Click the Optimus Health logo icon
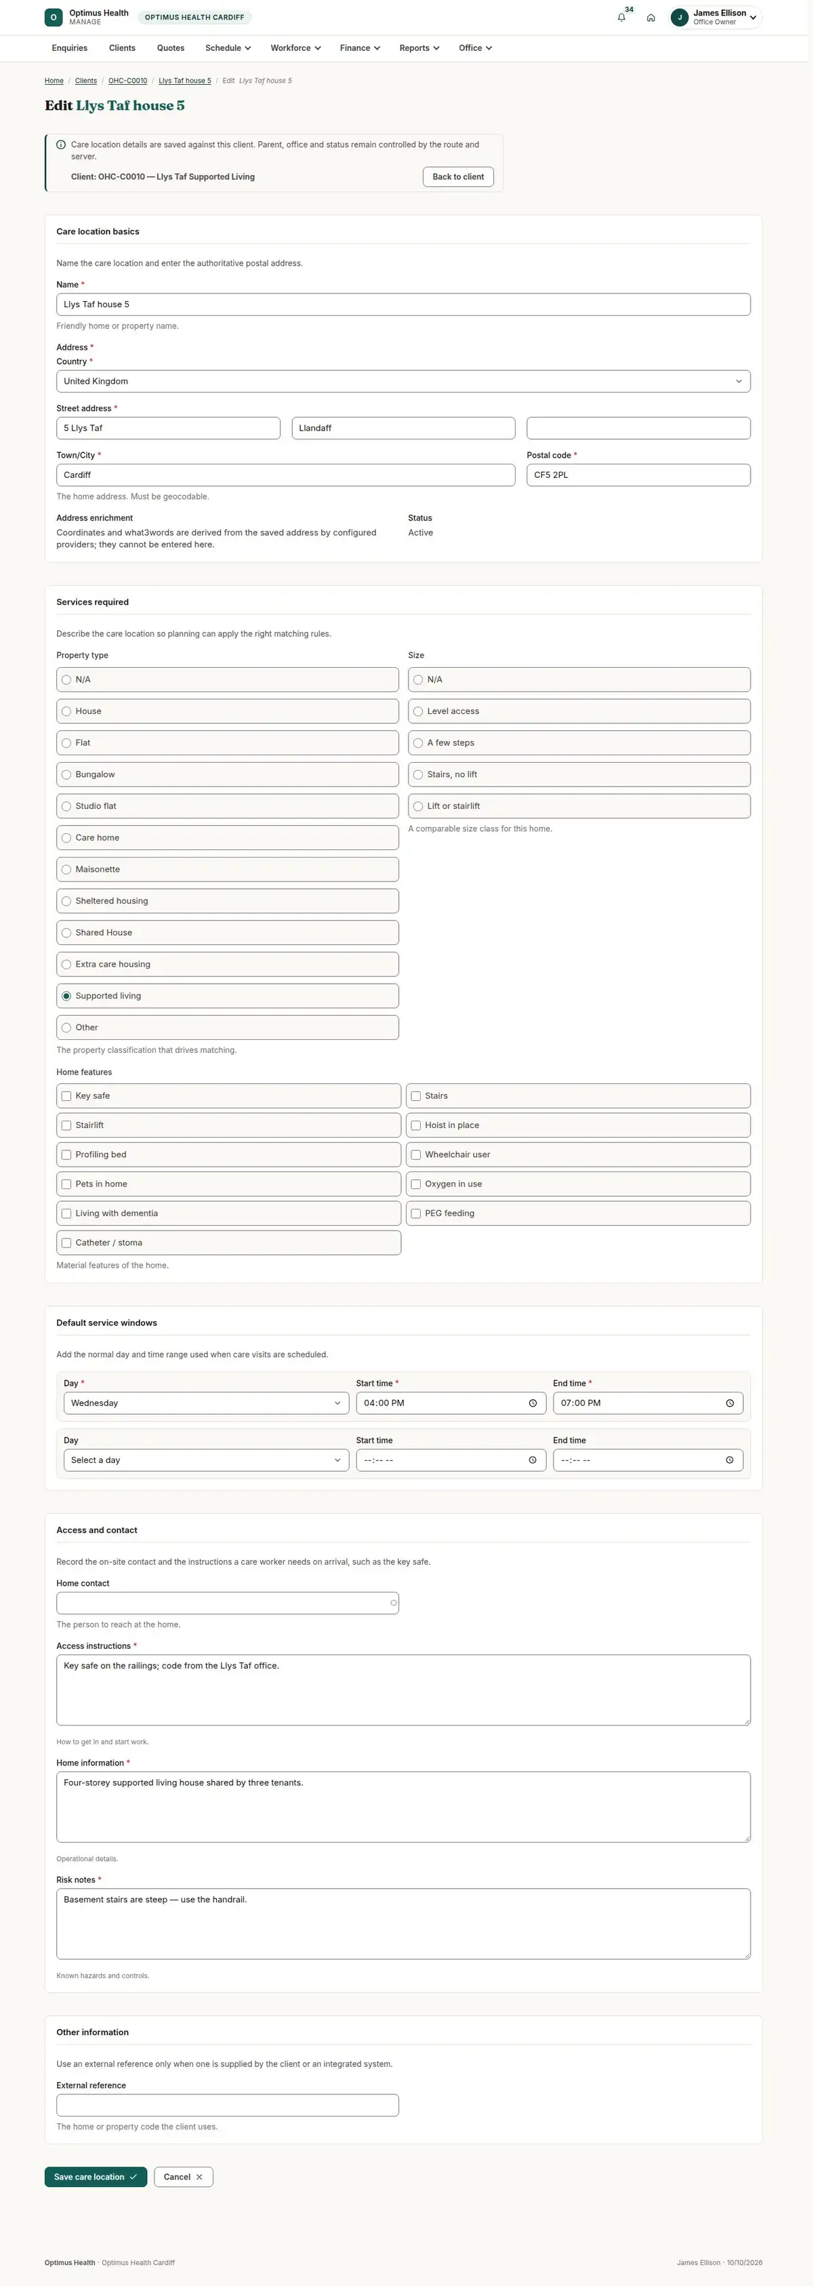 [54, 17]
